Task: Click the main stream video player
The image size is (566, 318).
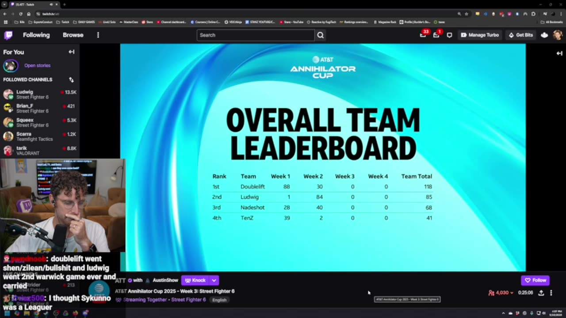Action: pyautogui.click(x=323, y=157)
